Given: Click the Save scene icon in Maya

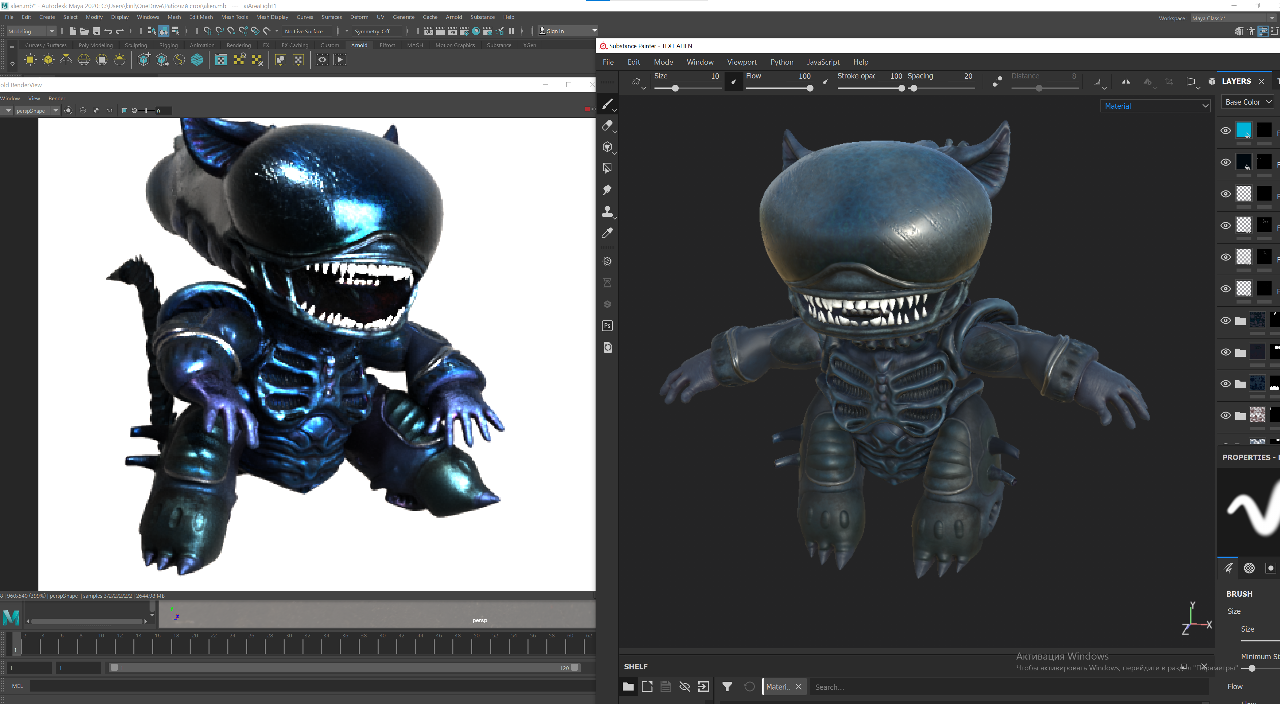Looking at the screenshot, I should click(x=96, y=31).
